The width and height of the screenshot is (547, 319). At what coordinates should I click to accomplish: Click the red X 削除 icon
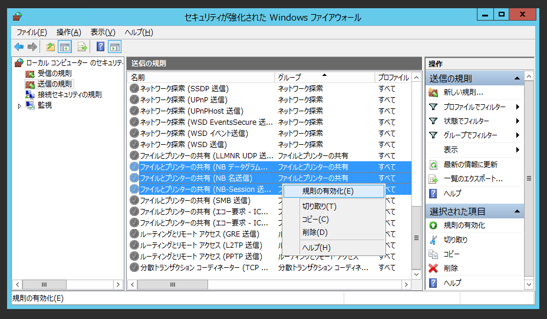tap(433, 268)
